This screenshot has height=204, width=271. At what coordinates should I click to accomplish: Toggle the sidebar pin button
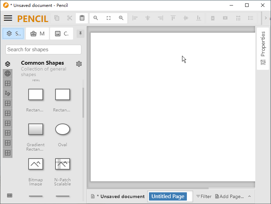click(x=80, y=33)
